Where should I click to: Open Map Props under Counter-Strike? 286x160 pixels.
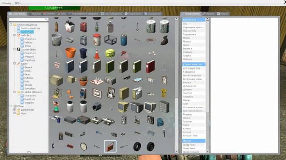(29, 60)
